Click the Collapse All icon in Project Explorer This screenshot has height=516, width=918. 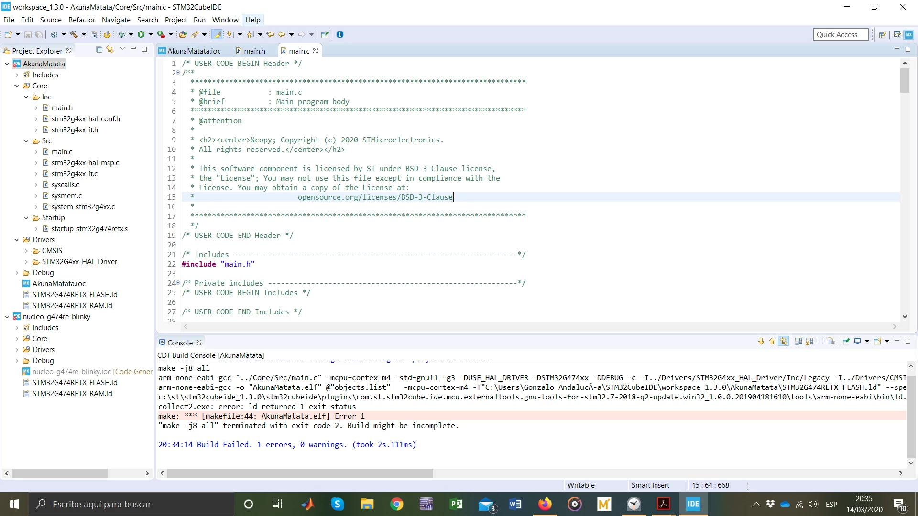click(99, 49)
